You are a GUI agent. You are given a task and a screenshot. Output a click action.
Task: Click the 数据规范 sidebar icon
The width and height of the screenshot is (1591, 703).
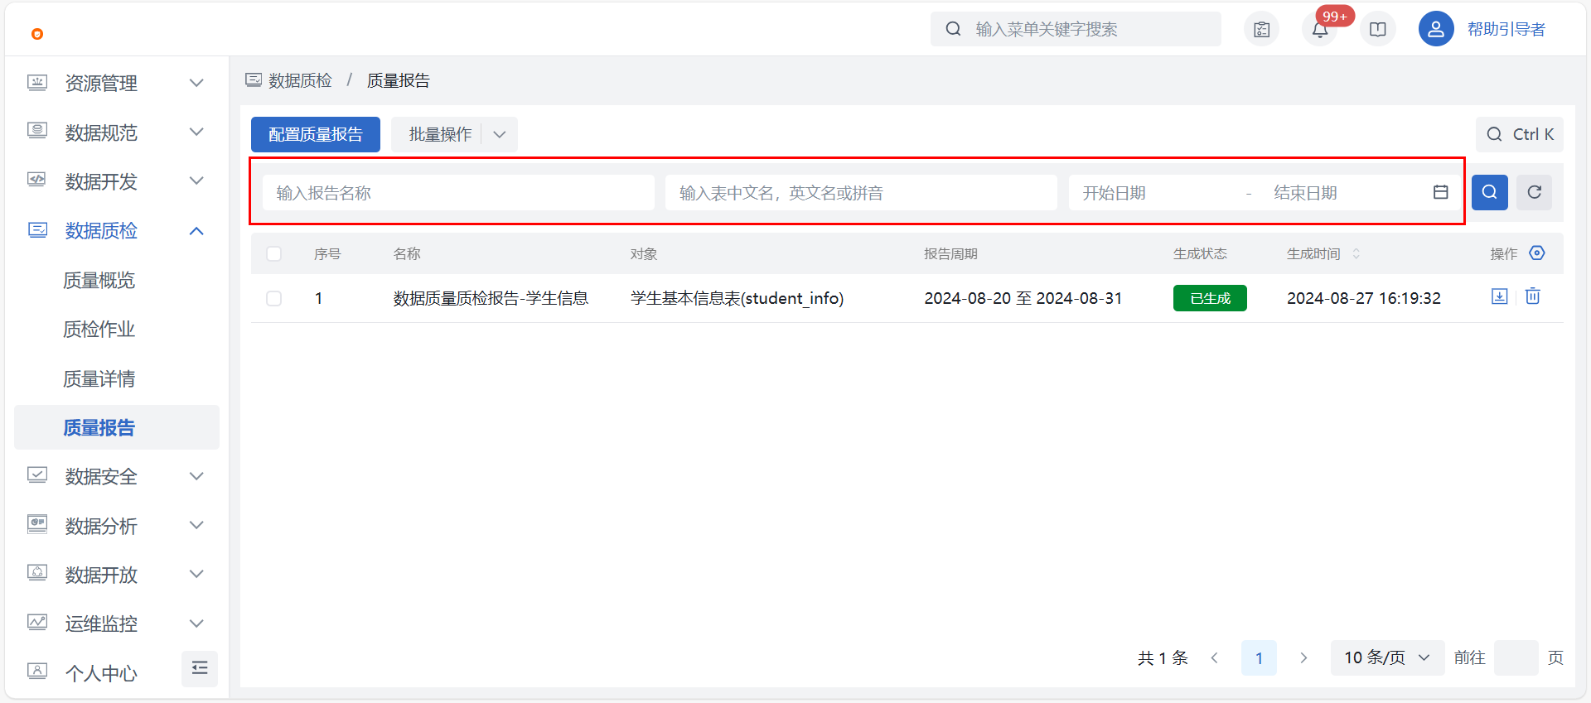pyautogui.click(x=37, y=132)
